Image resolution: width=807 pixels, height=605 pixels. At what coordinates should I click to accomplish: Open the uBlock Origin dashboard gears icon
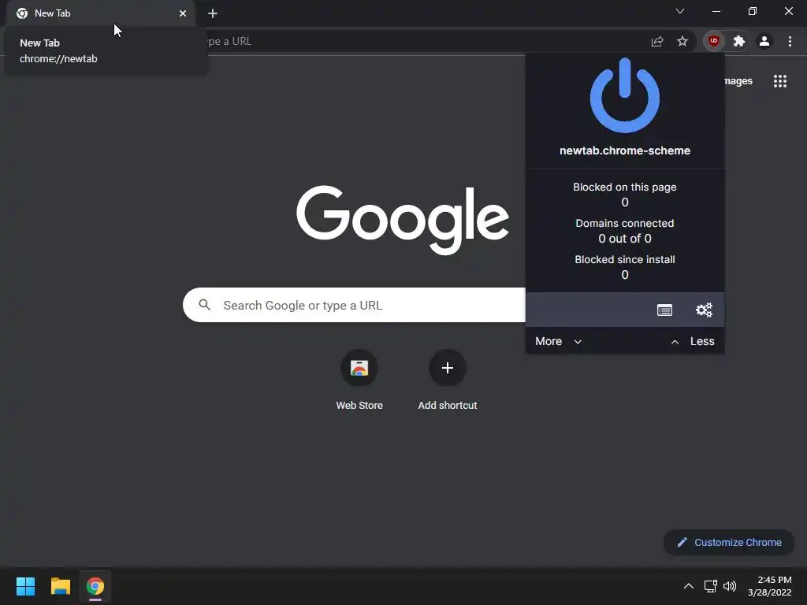(x=704, y=310)
